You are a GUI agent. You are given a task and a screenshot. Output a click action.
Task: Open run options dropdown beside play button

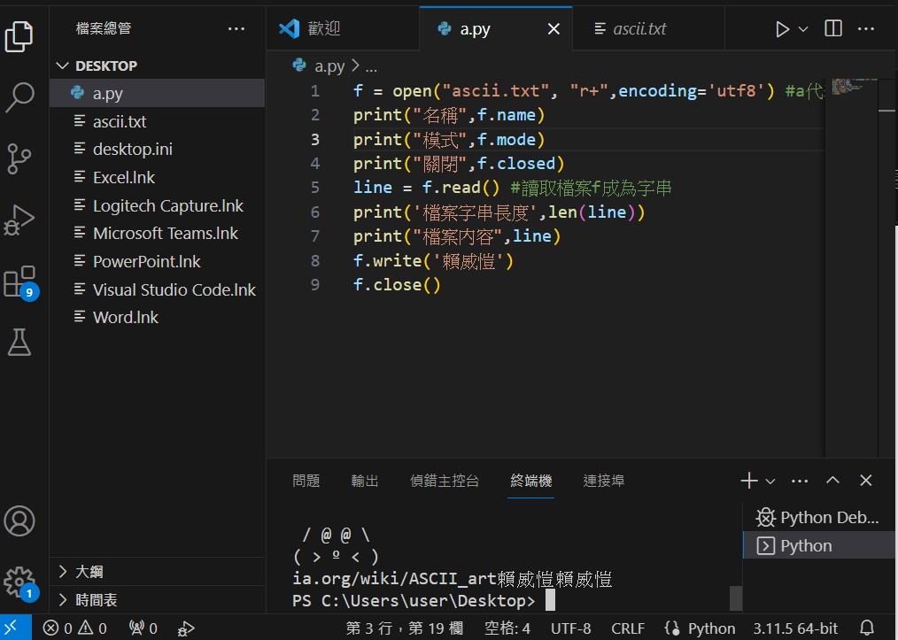pyautogui.click(x=803, y=29)
